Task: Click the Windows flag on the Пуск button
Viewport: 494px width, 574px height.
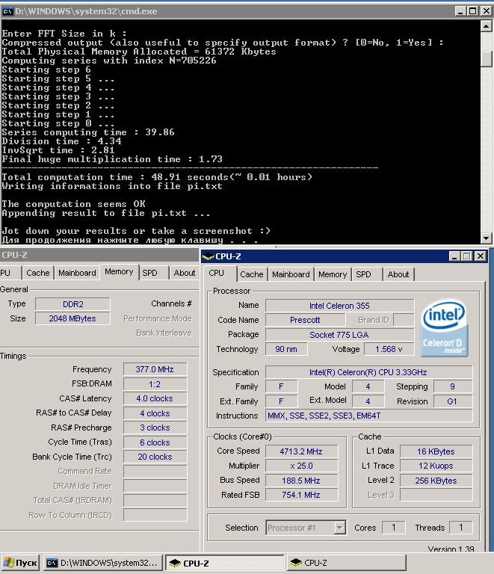Action: pyautogui.click(x=9, y=563)
